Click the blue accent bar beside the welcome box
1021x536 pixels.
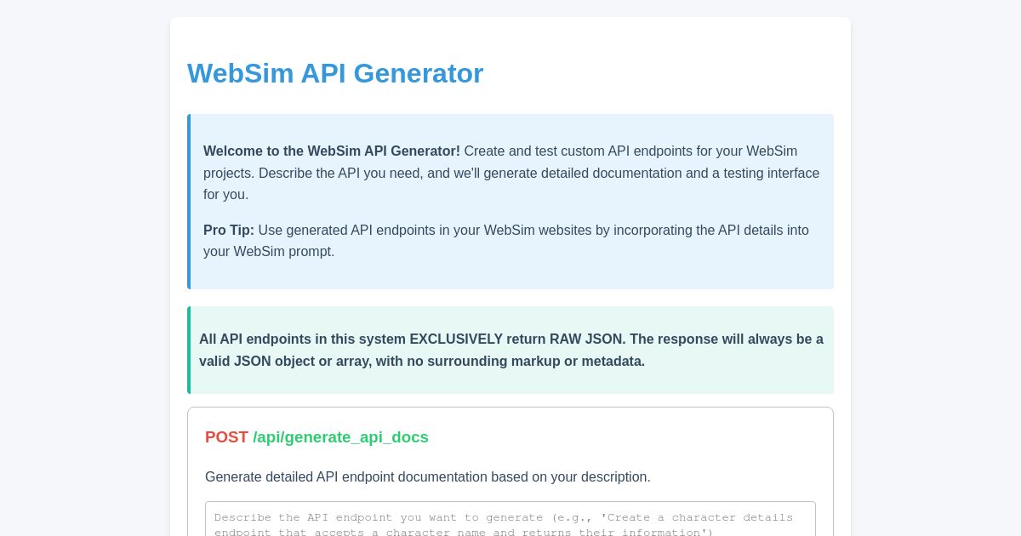coord(189,202)
